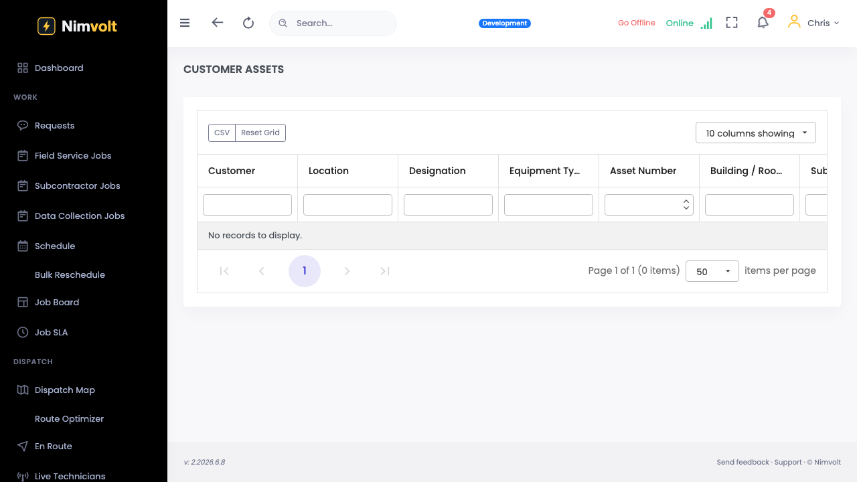
Task: Enter fullscreen mode
Action: 732,23
